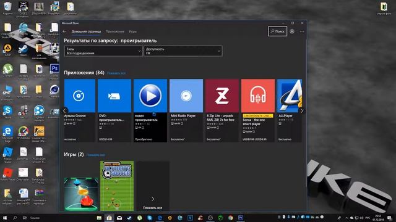Image resolution: width=396 pixels, height=222 pixels.
Task: Open the Ultimate Soccer game thumbnail
Action: point(117,186)
